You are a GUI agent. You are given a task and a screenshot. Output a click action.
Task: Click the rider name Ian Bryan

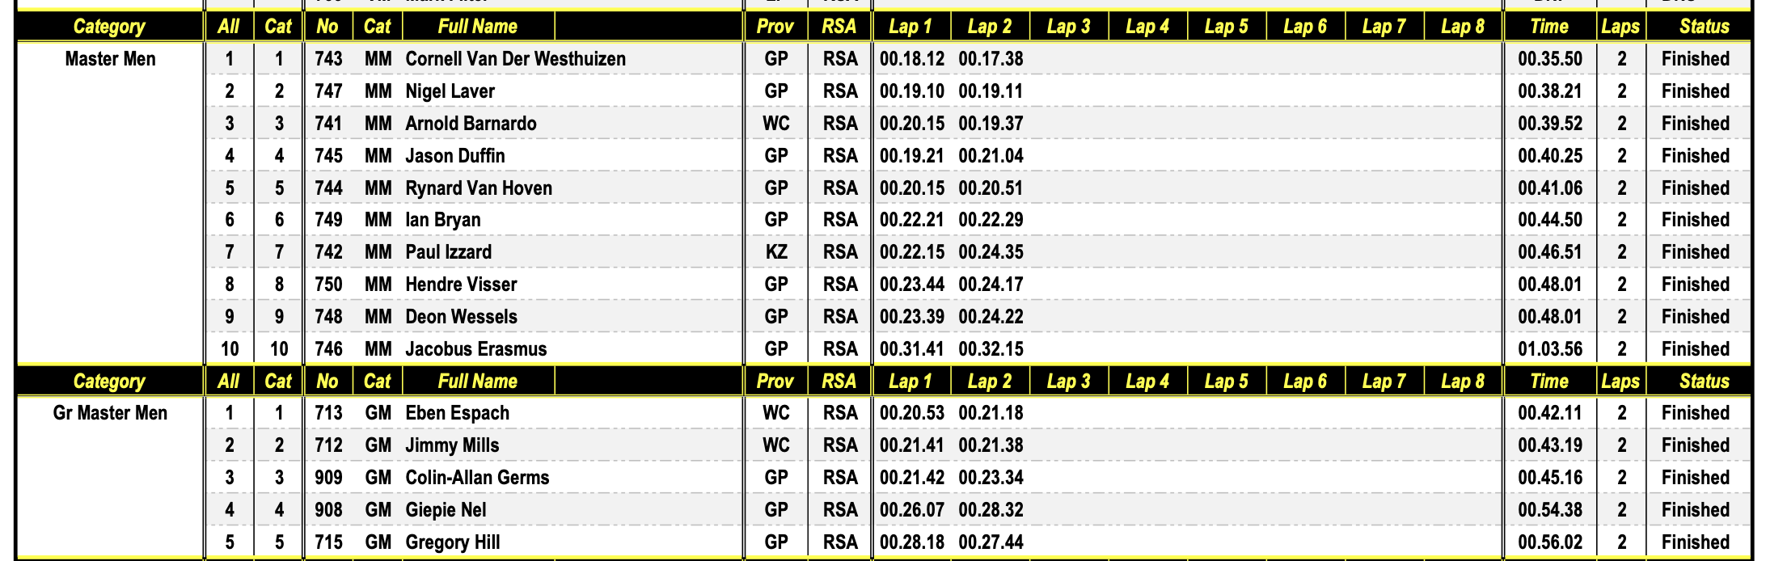442,220
